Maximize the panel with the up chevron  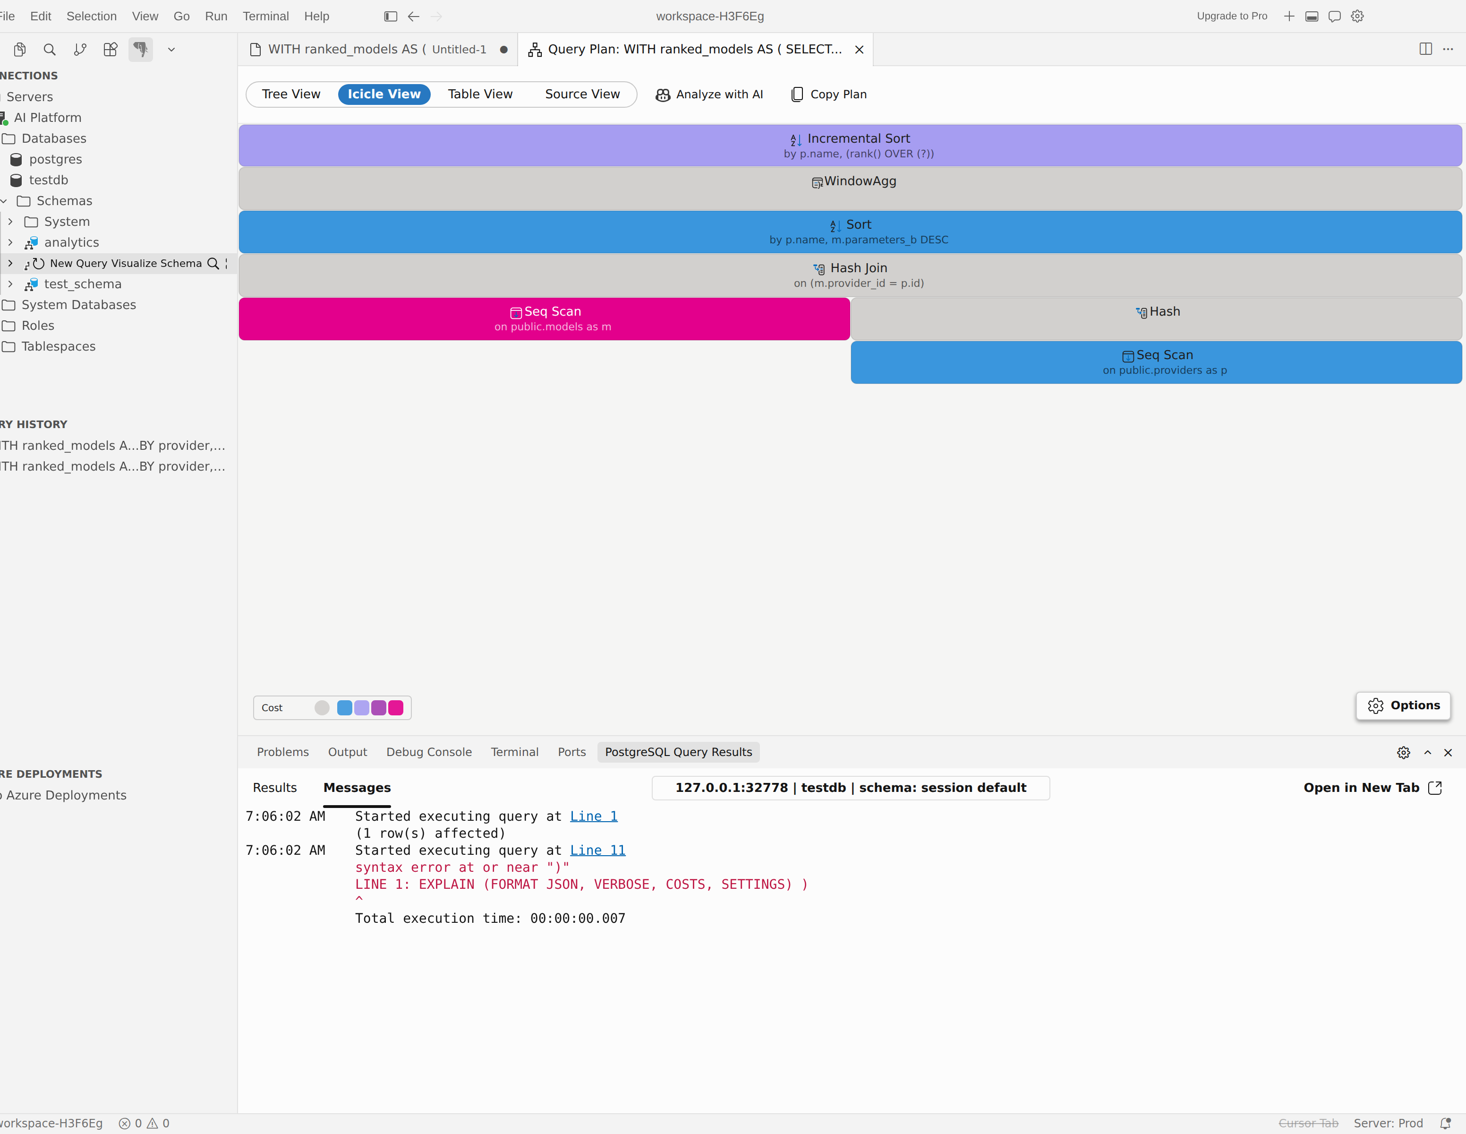1428,753
